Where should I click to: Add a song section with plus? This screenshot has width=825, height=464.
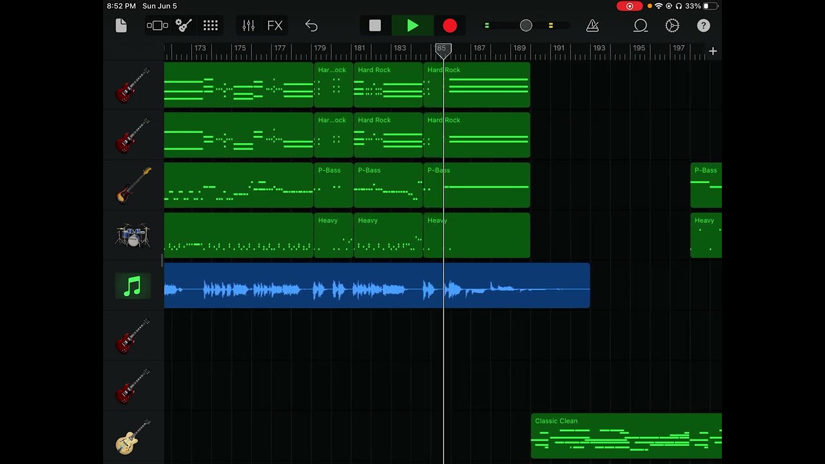[x=713, y=51]
